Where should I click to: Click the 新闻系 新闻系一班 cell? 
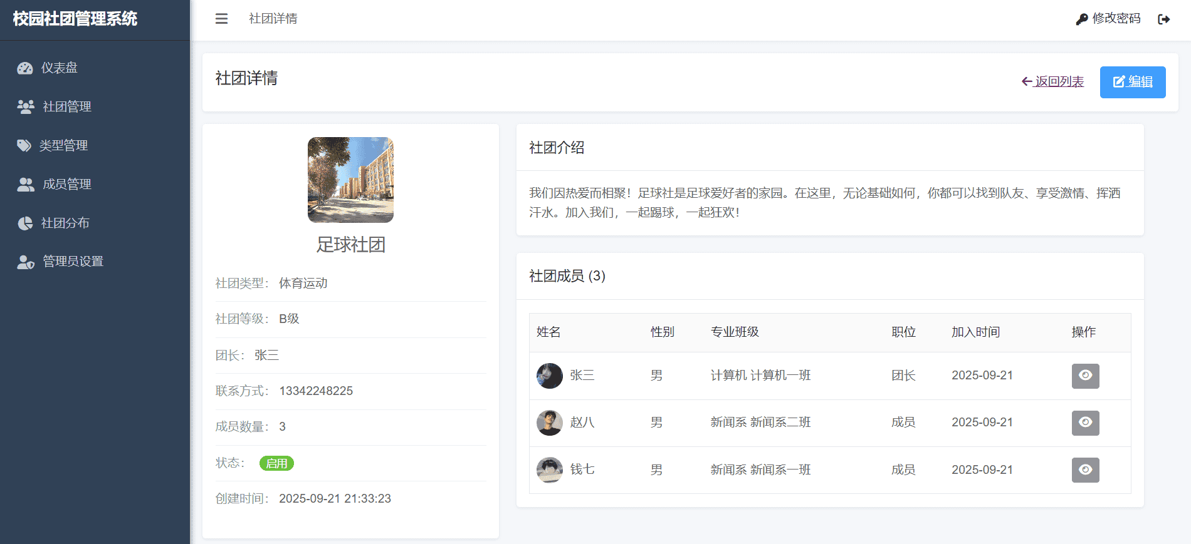point(760,470)
